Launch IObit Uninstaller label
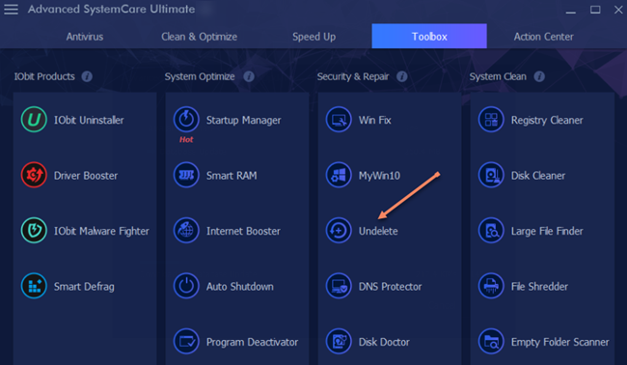This screenshot has height=365, width=627. point(89,120)
